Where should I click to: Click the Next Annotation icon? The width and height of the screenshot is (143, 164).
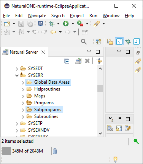click(x=7, y=32)
